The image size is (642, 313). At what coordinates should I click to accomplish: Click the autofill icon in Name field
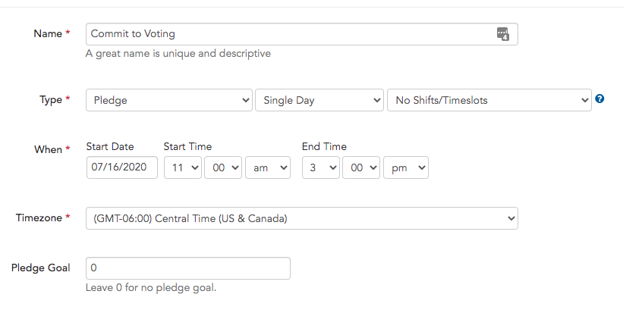coord(503,34)
